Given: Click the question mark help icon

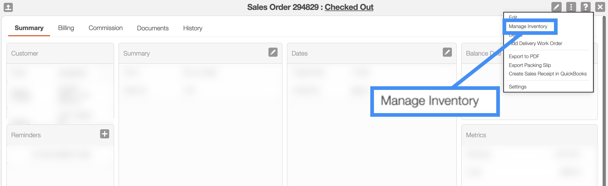Looking at the screenshot, I should (x=586, y=7).
